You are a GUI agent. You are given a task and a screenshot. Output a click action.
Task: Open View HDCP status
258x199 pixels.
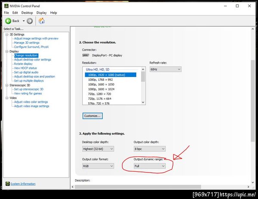pos(25,68)
